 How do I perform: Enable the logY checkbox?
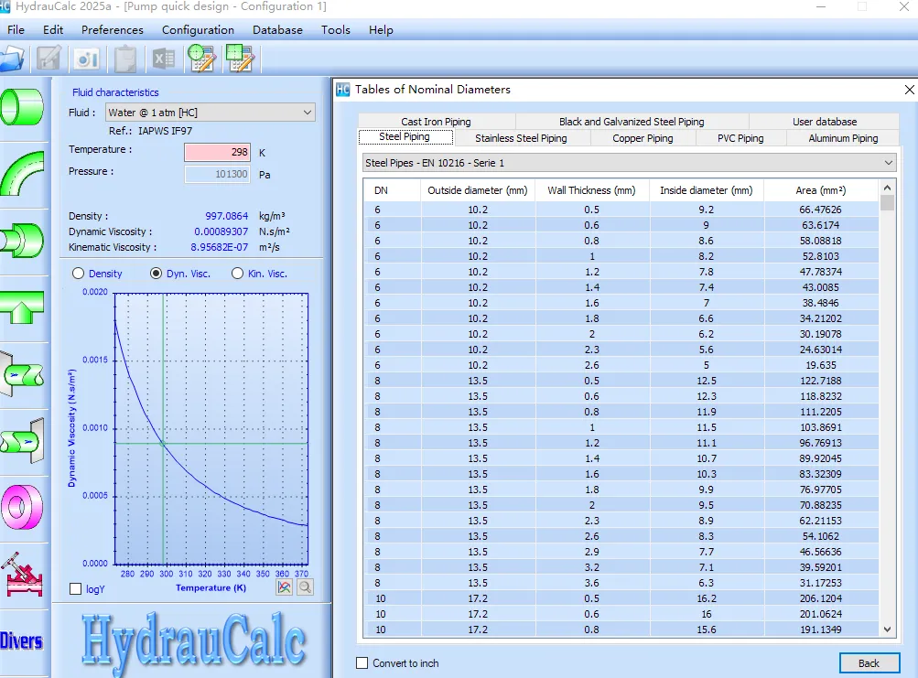point(76,589)
